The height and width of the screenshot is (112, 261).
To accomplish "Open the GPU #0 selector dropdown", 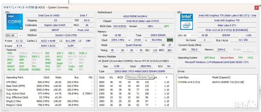I will (186, 35).
